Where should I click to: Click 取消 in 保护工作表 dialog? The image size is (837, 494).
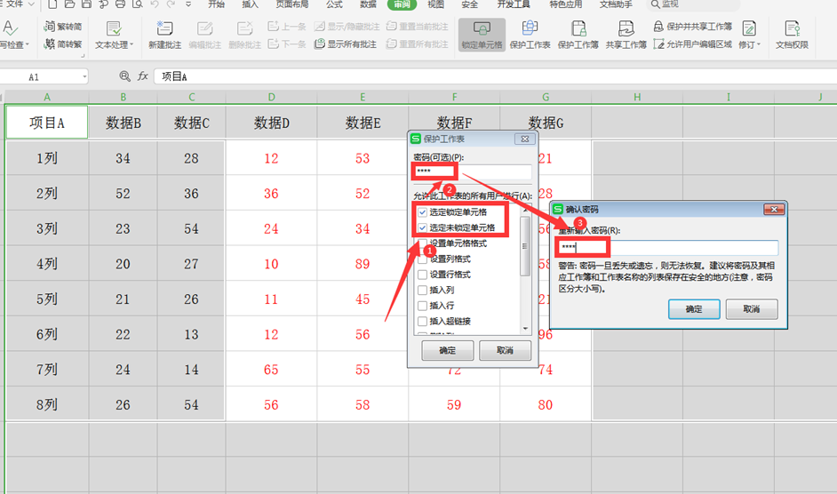[x=505, y=350]
